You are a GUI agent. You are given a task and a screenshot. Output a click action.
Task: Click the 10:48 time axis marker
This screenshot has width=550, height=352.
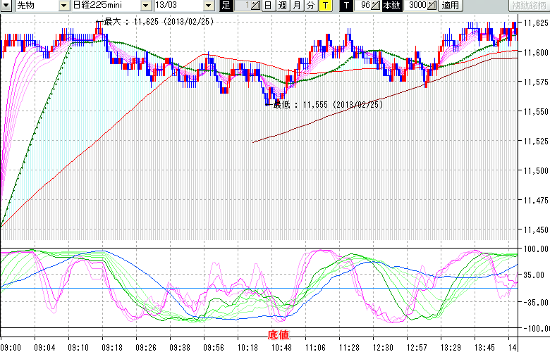coord(282,347)
